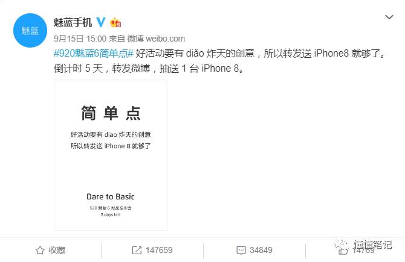Click the star favorite icon

coord(40,250)
